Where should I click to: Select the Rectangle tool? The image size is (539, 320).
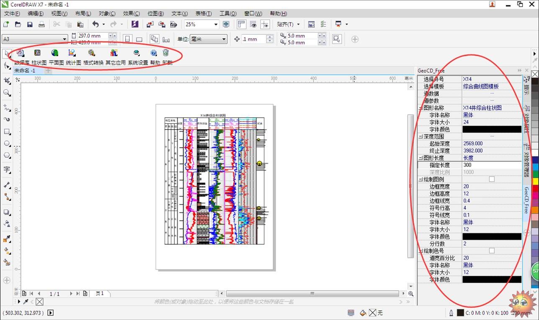(7, 131)
